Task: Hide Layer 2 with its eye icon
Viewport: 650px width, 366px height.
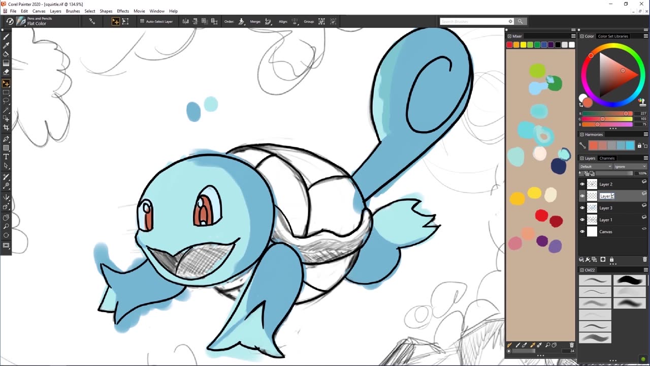Action: coord(582,184)
